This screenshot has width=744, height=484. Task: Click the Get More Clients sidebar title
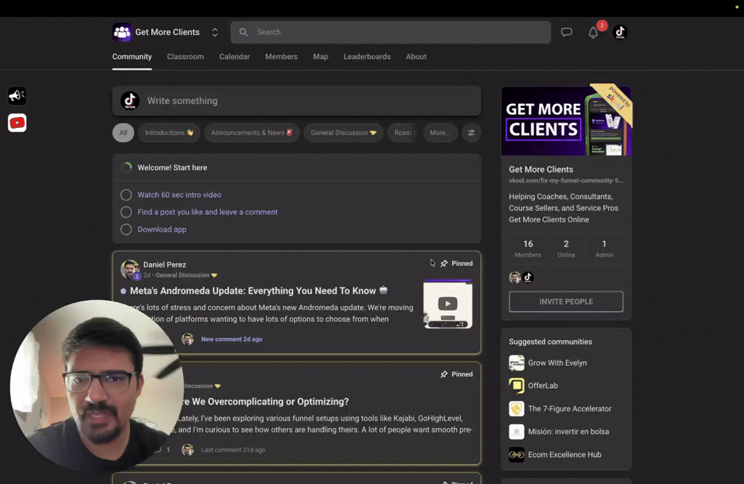[541, 169]
